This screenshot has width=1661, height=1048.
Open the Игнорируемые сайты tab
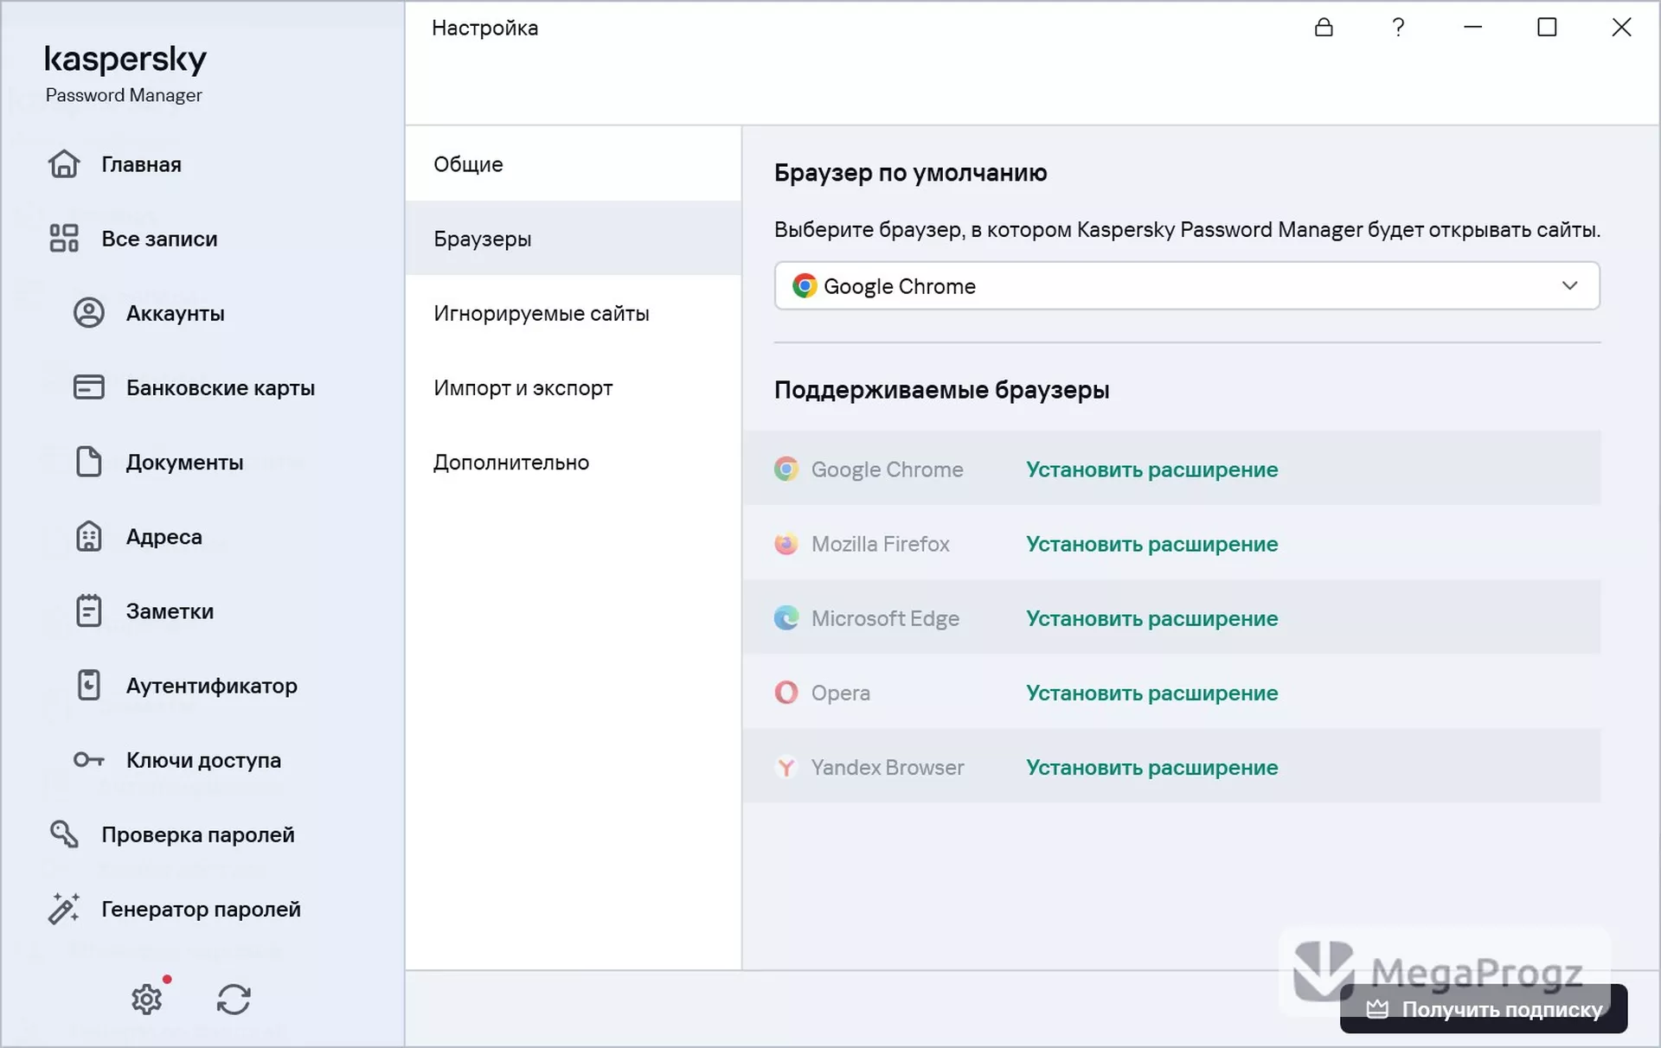click(x=573, y=312)
